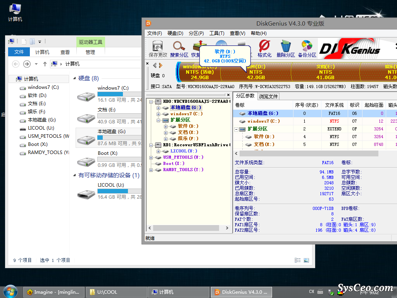Switch Explorer to large icons view via status bar icon
This screenshot has height=298, width=397.
click(x=306, y=260)
